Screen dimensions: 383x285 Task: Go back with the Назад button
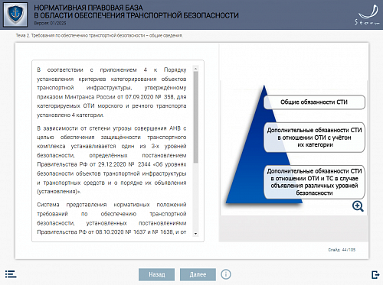click(157, 274)
